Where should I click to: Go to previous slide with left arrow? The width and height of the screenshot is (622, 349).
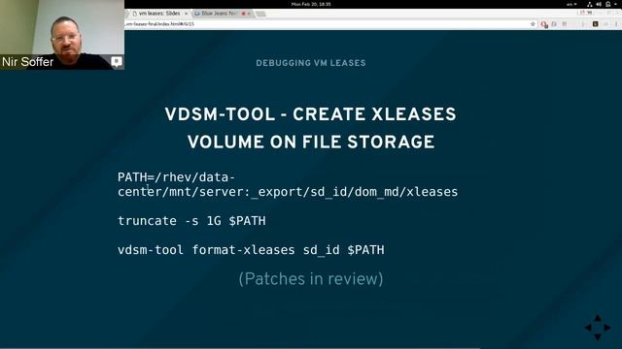coord(588,328)
